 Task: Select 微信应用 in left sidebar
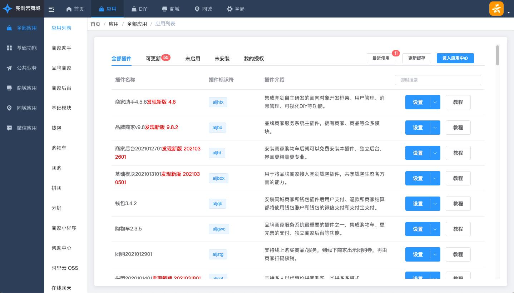(22, 128)
